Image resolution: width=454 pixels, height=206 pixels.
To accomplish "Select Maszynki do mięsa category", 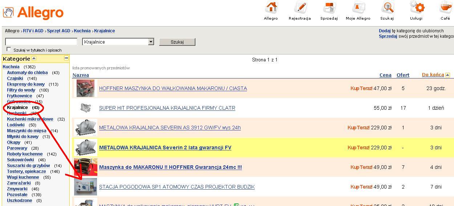I will (27, 131).
